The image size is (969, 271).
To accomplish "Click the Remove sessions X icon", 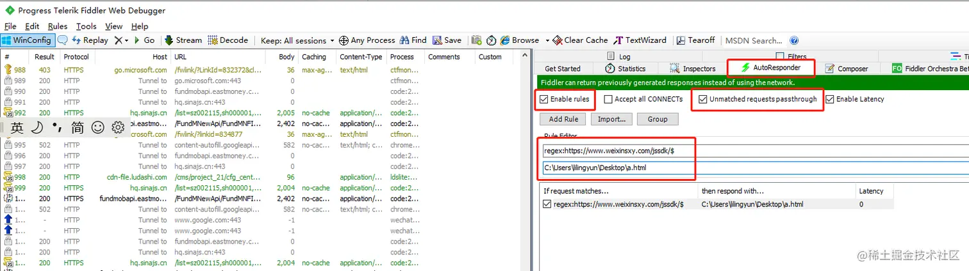I will tap(118, 40).
